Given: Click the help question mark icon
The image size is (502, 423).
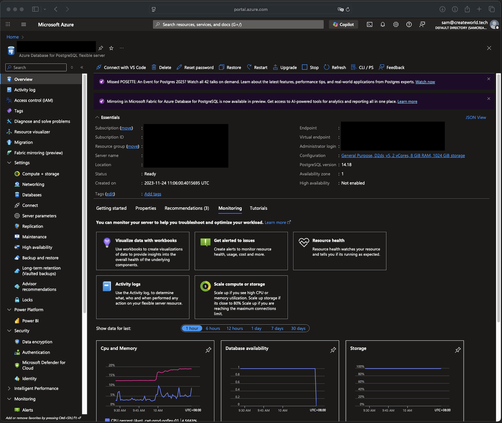Looking at the screenshot, I should point(409,24).
